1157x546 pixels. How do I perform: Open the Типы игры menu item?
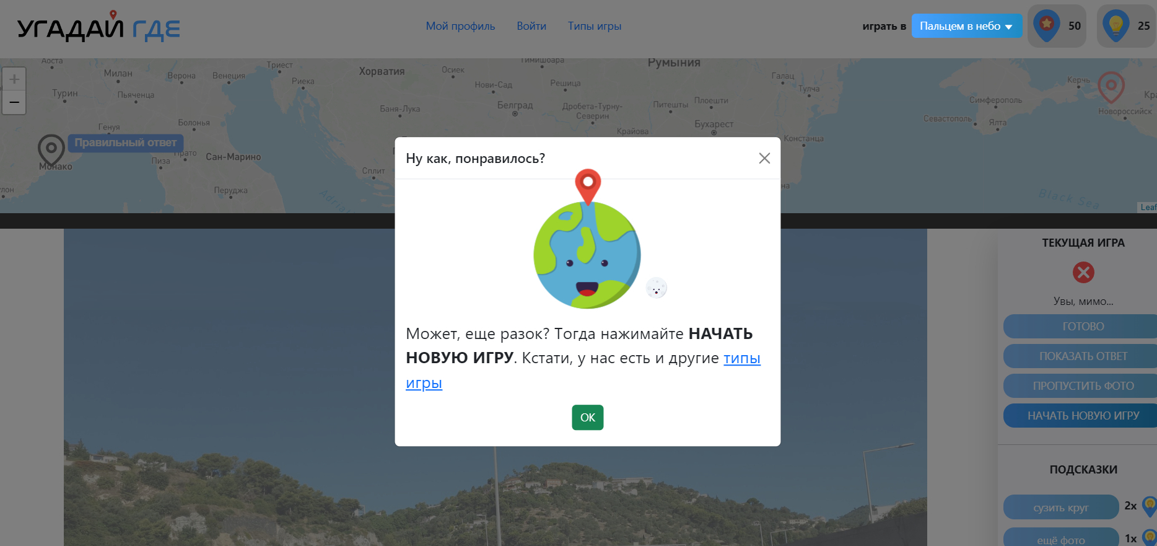click(x=595, y=26)
